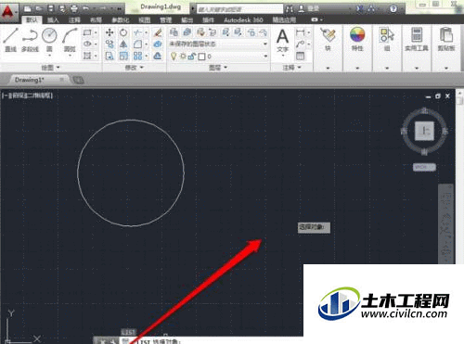The image size is (464, 344).
Task: Open the Clipboard (剪贴板) panel
Action: point(446,40)
